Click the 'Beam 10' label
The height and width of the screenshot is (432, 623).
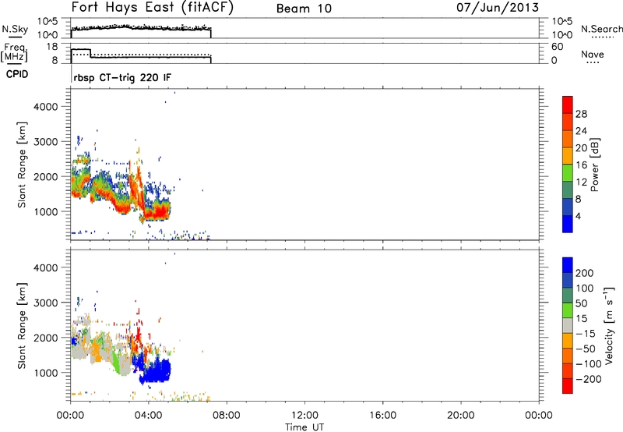(x=304, y=9)
